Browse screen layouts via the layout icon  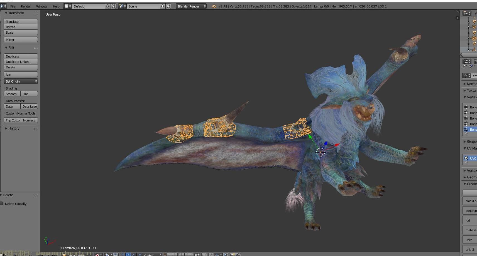pyautogui.click(x=67, y=6)
